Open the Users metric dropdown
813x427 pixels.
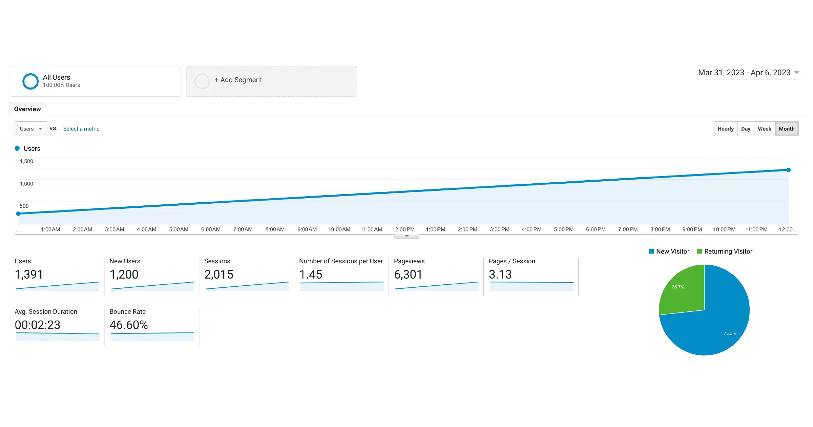(x=31, y=129)
